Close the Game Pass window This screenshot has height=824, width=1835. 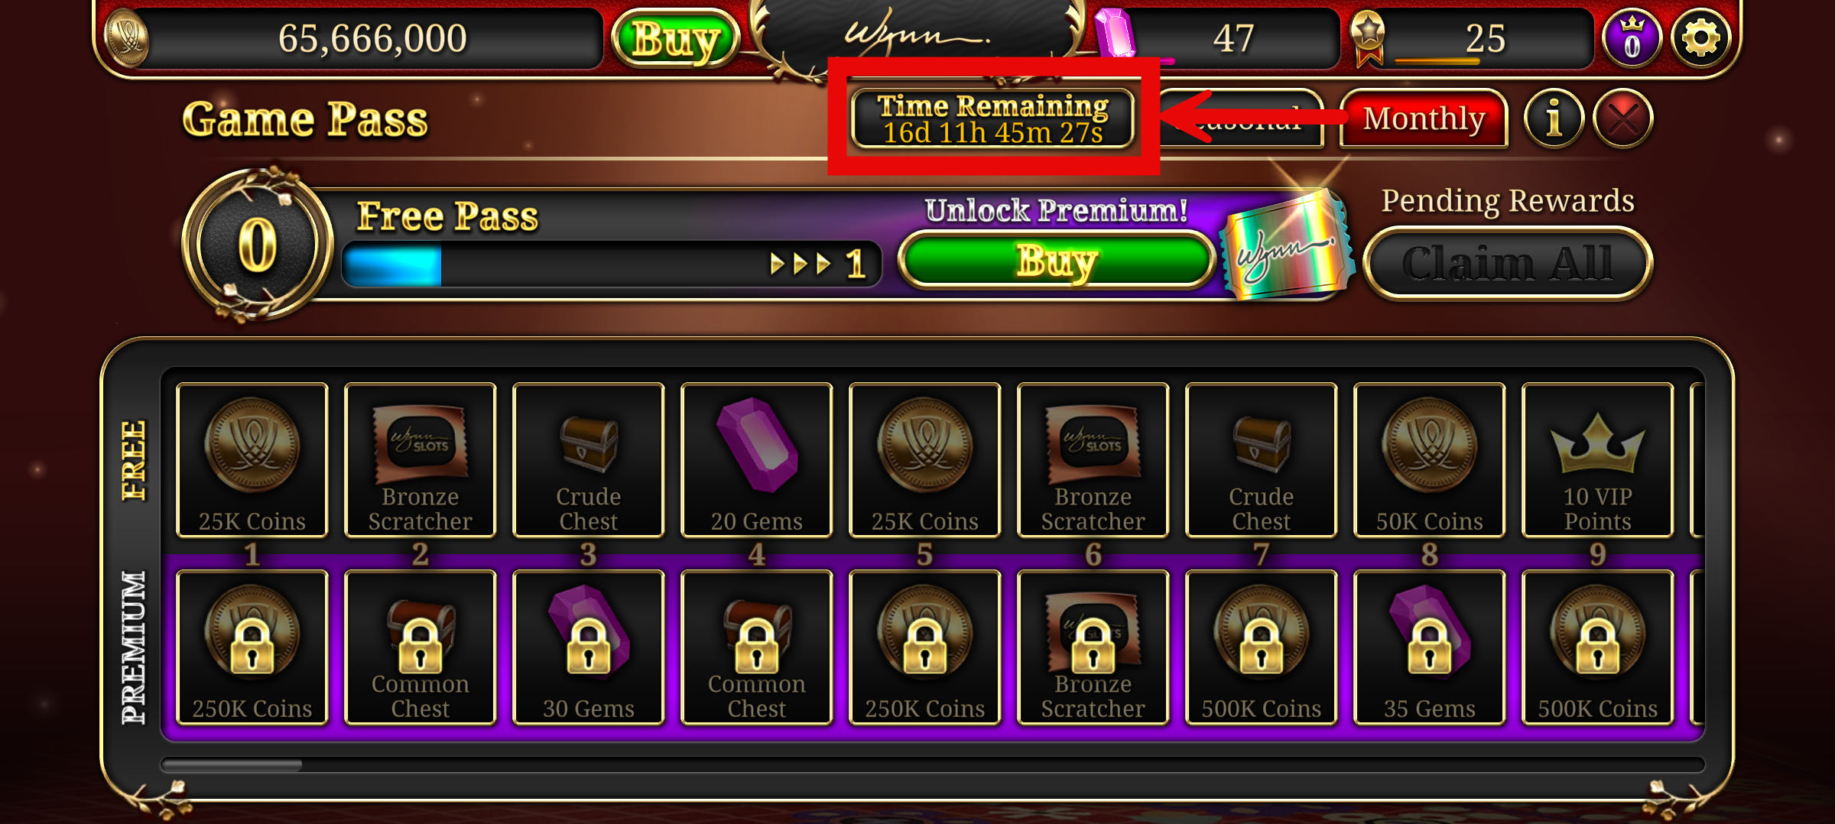[x=1622, y=118]
